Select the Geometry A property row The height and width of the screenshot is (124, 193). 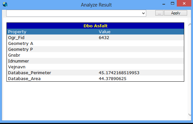click(96, 43)
